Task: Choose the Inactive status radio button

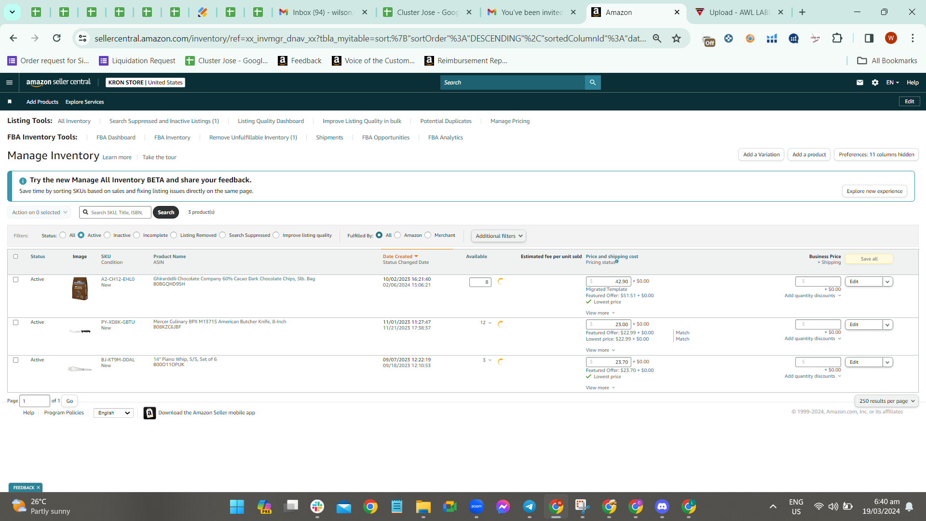Action: [x=107, y=235]
